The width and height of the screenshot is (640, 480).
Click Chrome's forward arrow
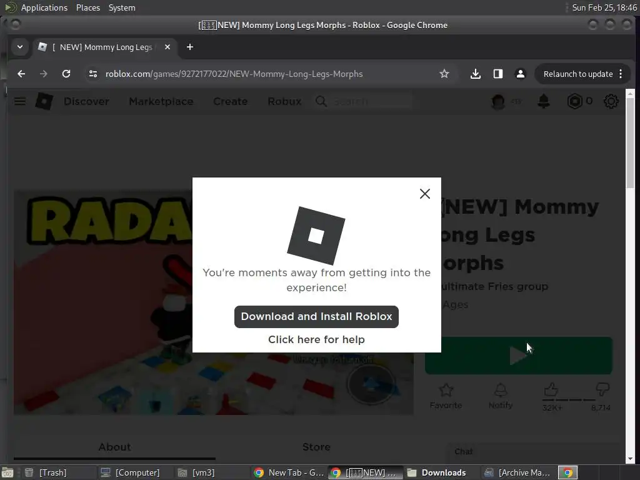[x=44, y=74]
